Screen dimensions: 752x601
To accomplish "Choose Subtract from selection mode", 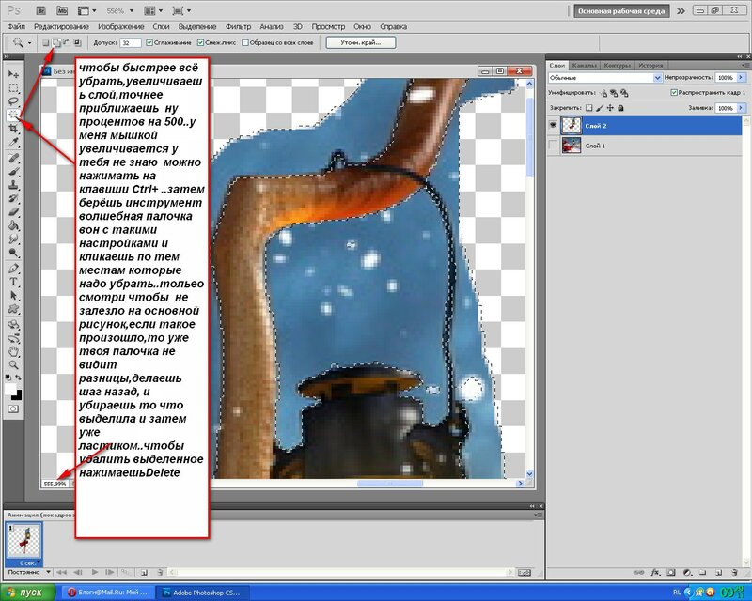I will click(67, 42).
